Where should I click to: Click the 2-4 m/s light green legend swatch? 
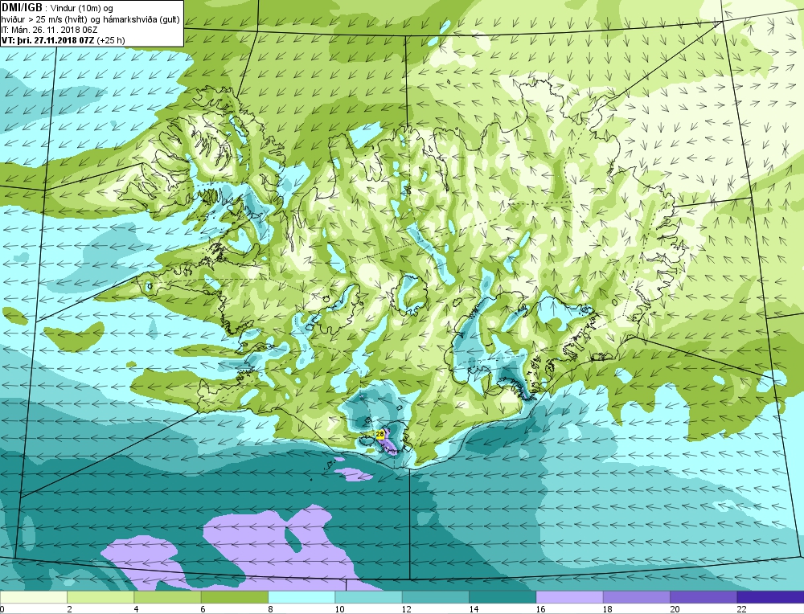[100, 597]
